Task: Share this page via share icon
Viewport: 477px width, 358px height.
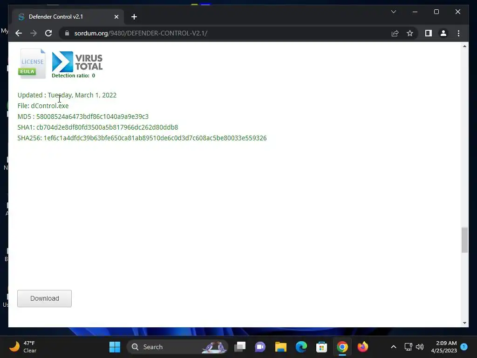Action: click(x=395, y=33)
